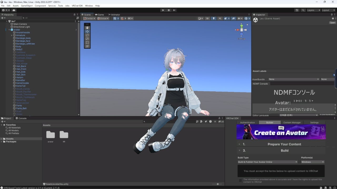Screen dimensions: 337x189
Task: Switch to the Game tab
Action: tap(100, 15)
